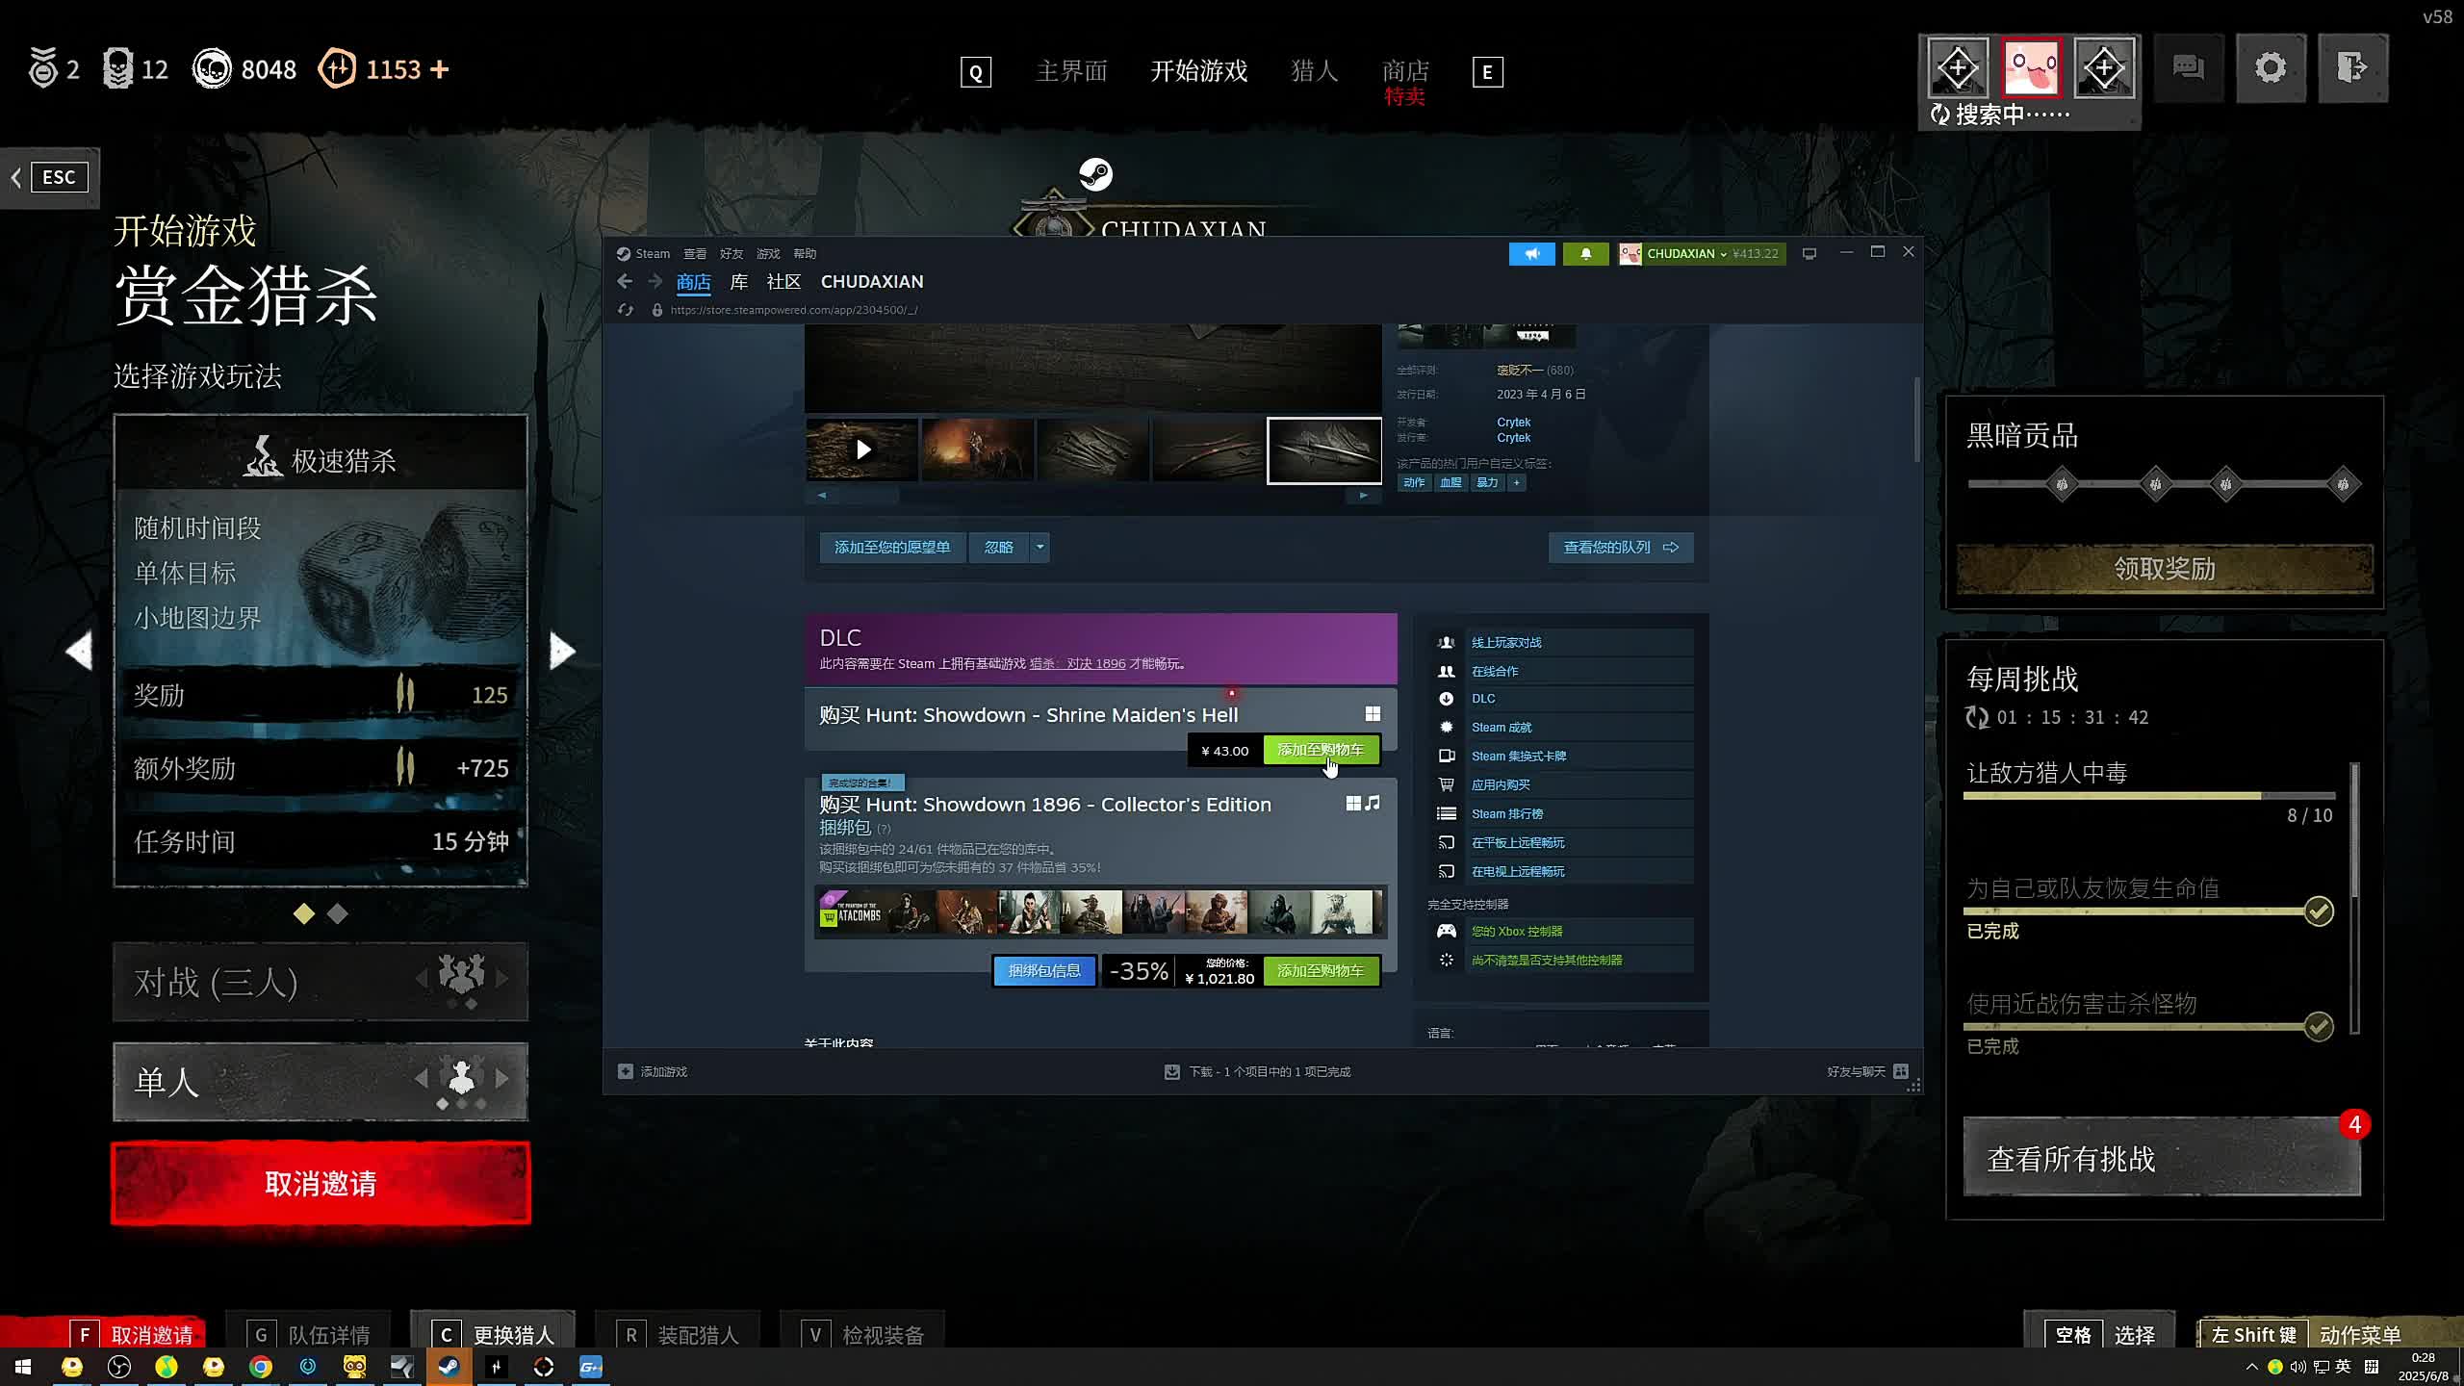The width and height of the screenshot is (2464, 1386).
Task: Open Steam downloads status
Action: [1258, 1071]
